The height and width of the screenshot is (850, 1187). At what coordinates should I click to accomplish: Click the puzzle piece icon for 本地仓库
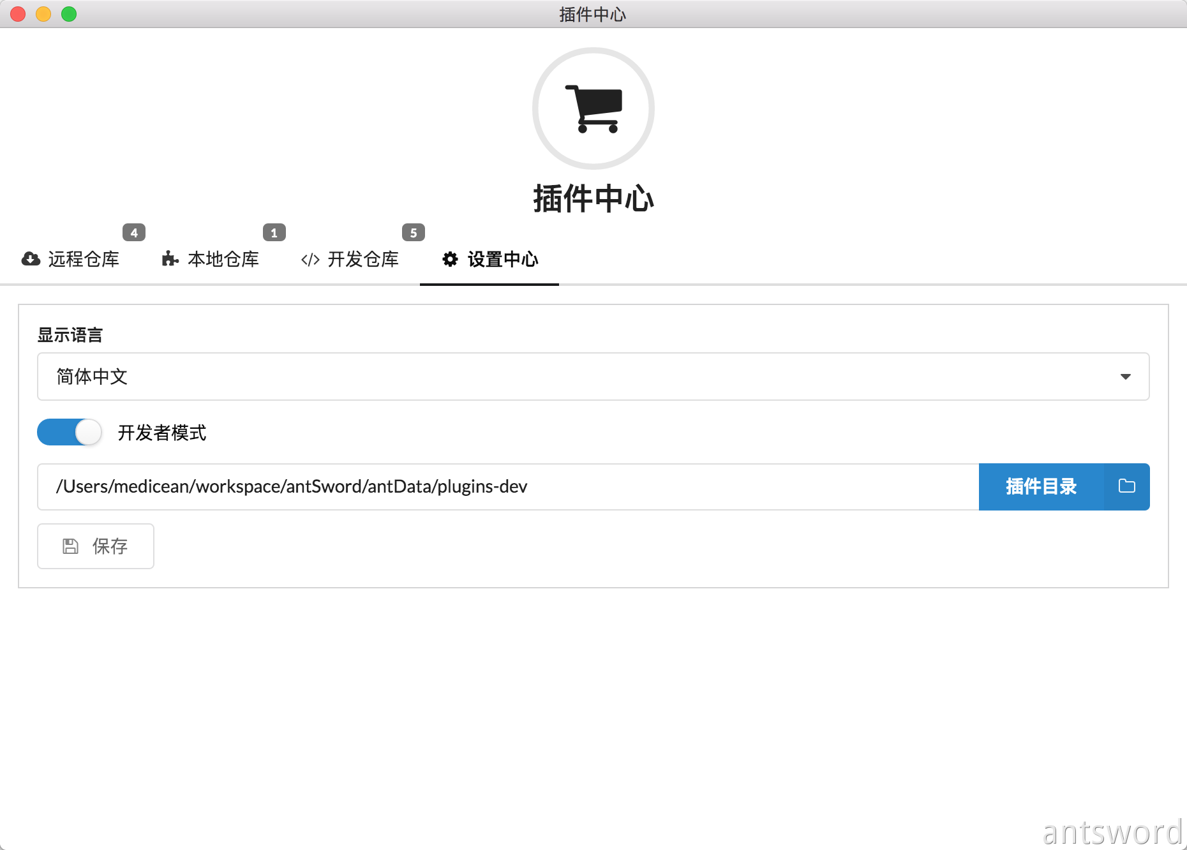(170, 259)
